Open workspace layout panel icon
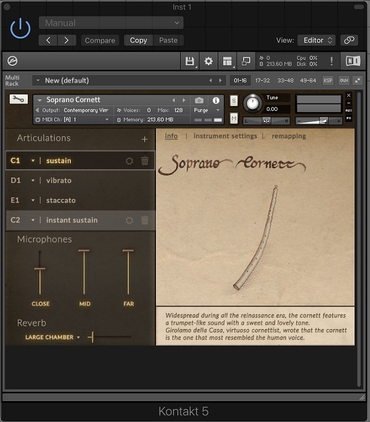Viewport: 370px width, 422px height. pos(227,61)
